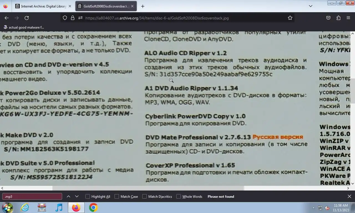Reload the current page
This screenshot has width=355, height=213.
(x=27, y=18)
